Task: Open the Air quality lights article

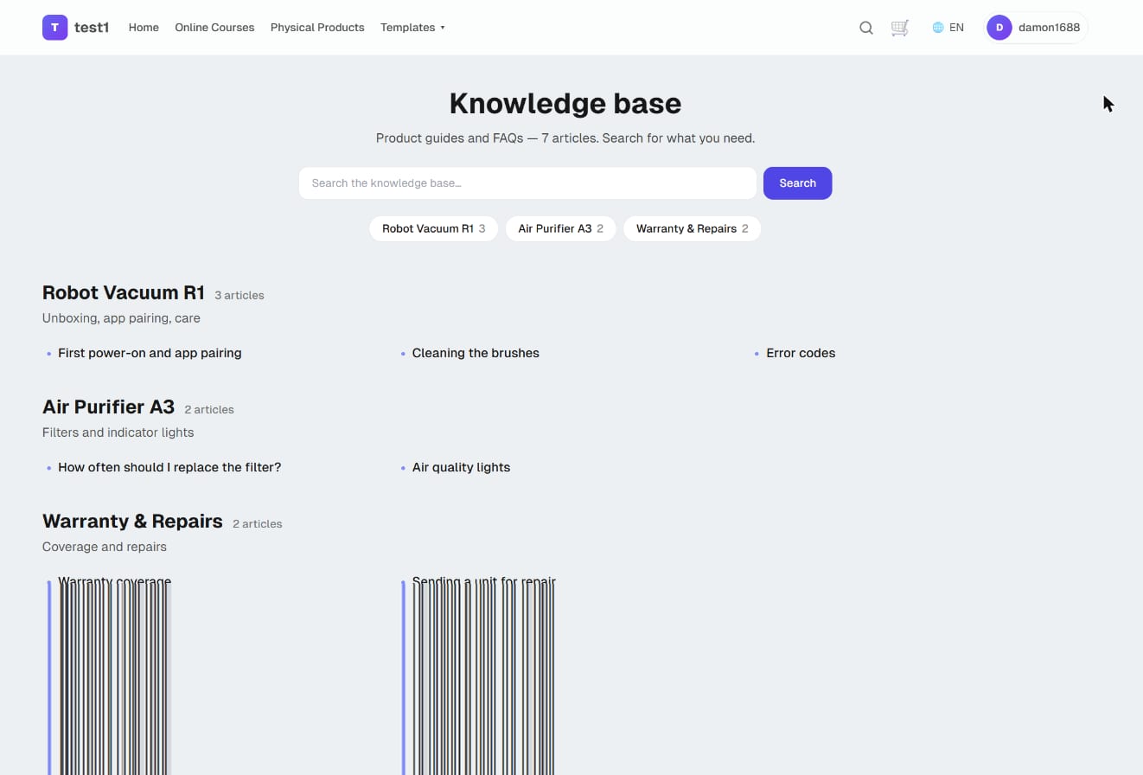Action: click(461, 467)
